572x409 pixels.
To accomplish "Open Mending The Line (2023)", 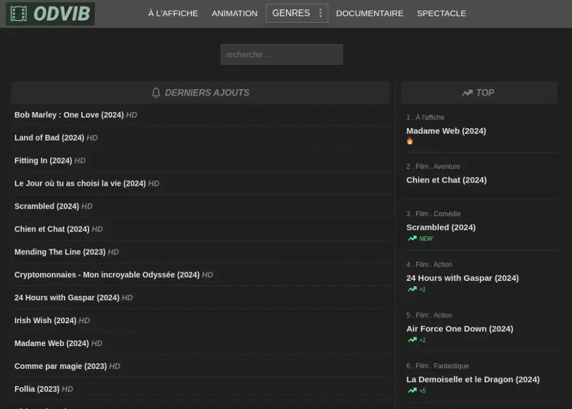I will (x=60, y=252).
